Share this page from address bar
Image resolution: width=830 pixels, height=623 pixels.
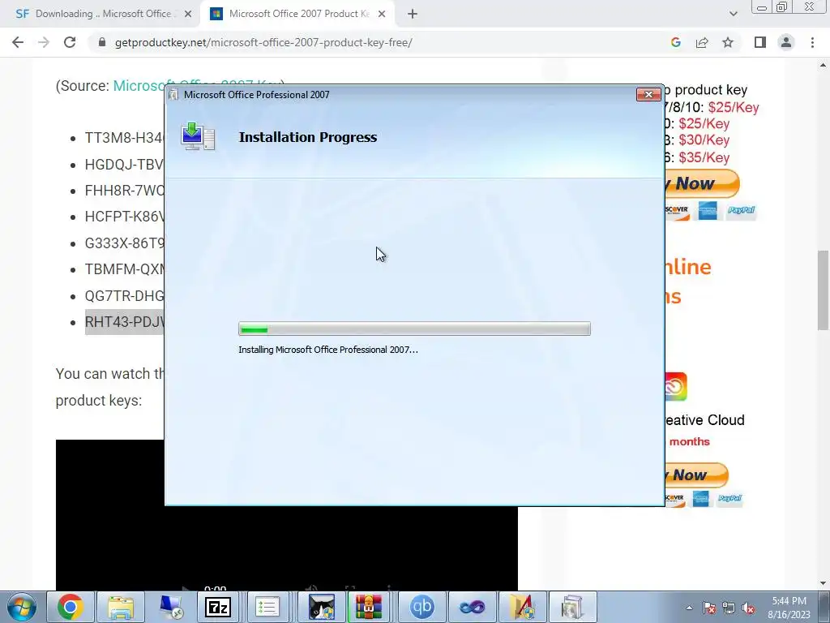pos(702,42)
